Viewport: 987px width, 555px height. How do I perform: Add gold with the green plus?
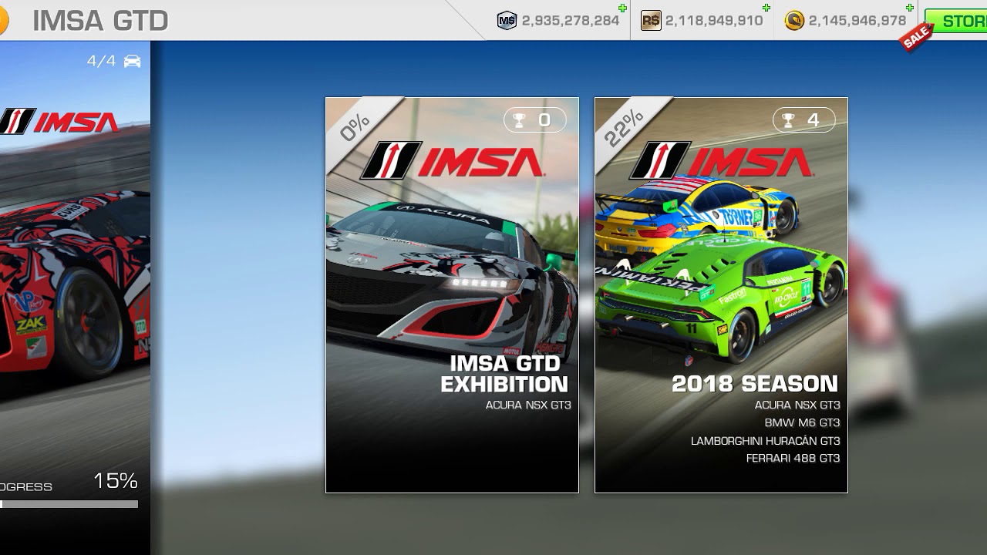pyautogui.click(x=910, y=8)
